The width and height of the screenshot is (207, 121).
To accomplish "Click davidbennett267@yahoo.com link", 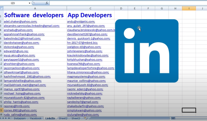I will (x=87, y=34).
